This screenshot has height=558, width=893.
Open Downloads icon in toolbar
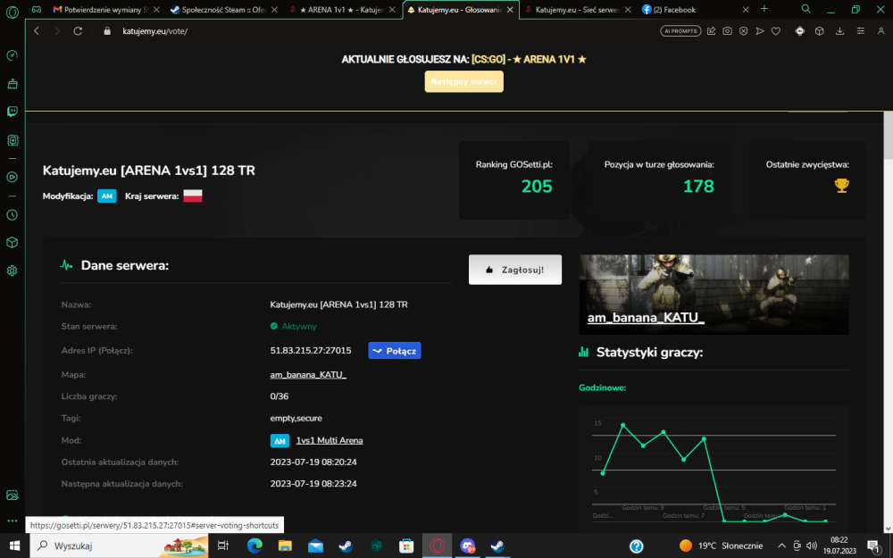tap(839, 30)
